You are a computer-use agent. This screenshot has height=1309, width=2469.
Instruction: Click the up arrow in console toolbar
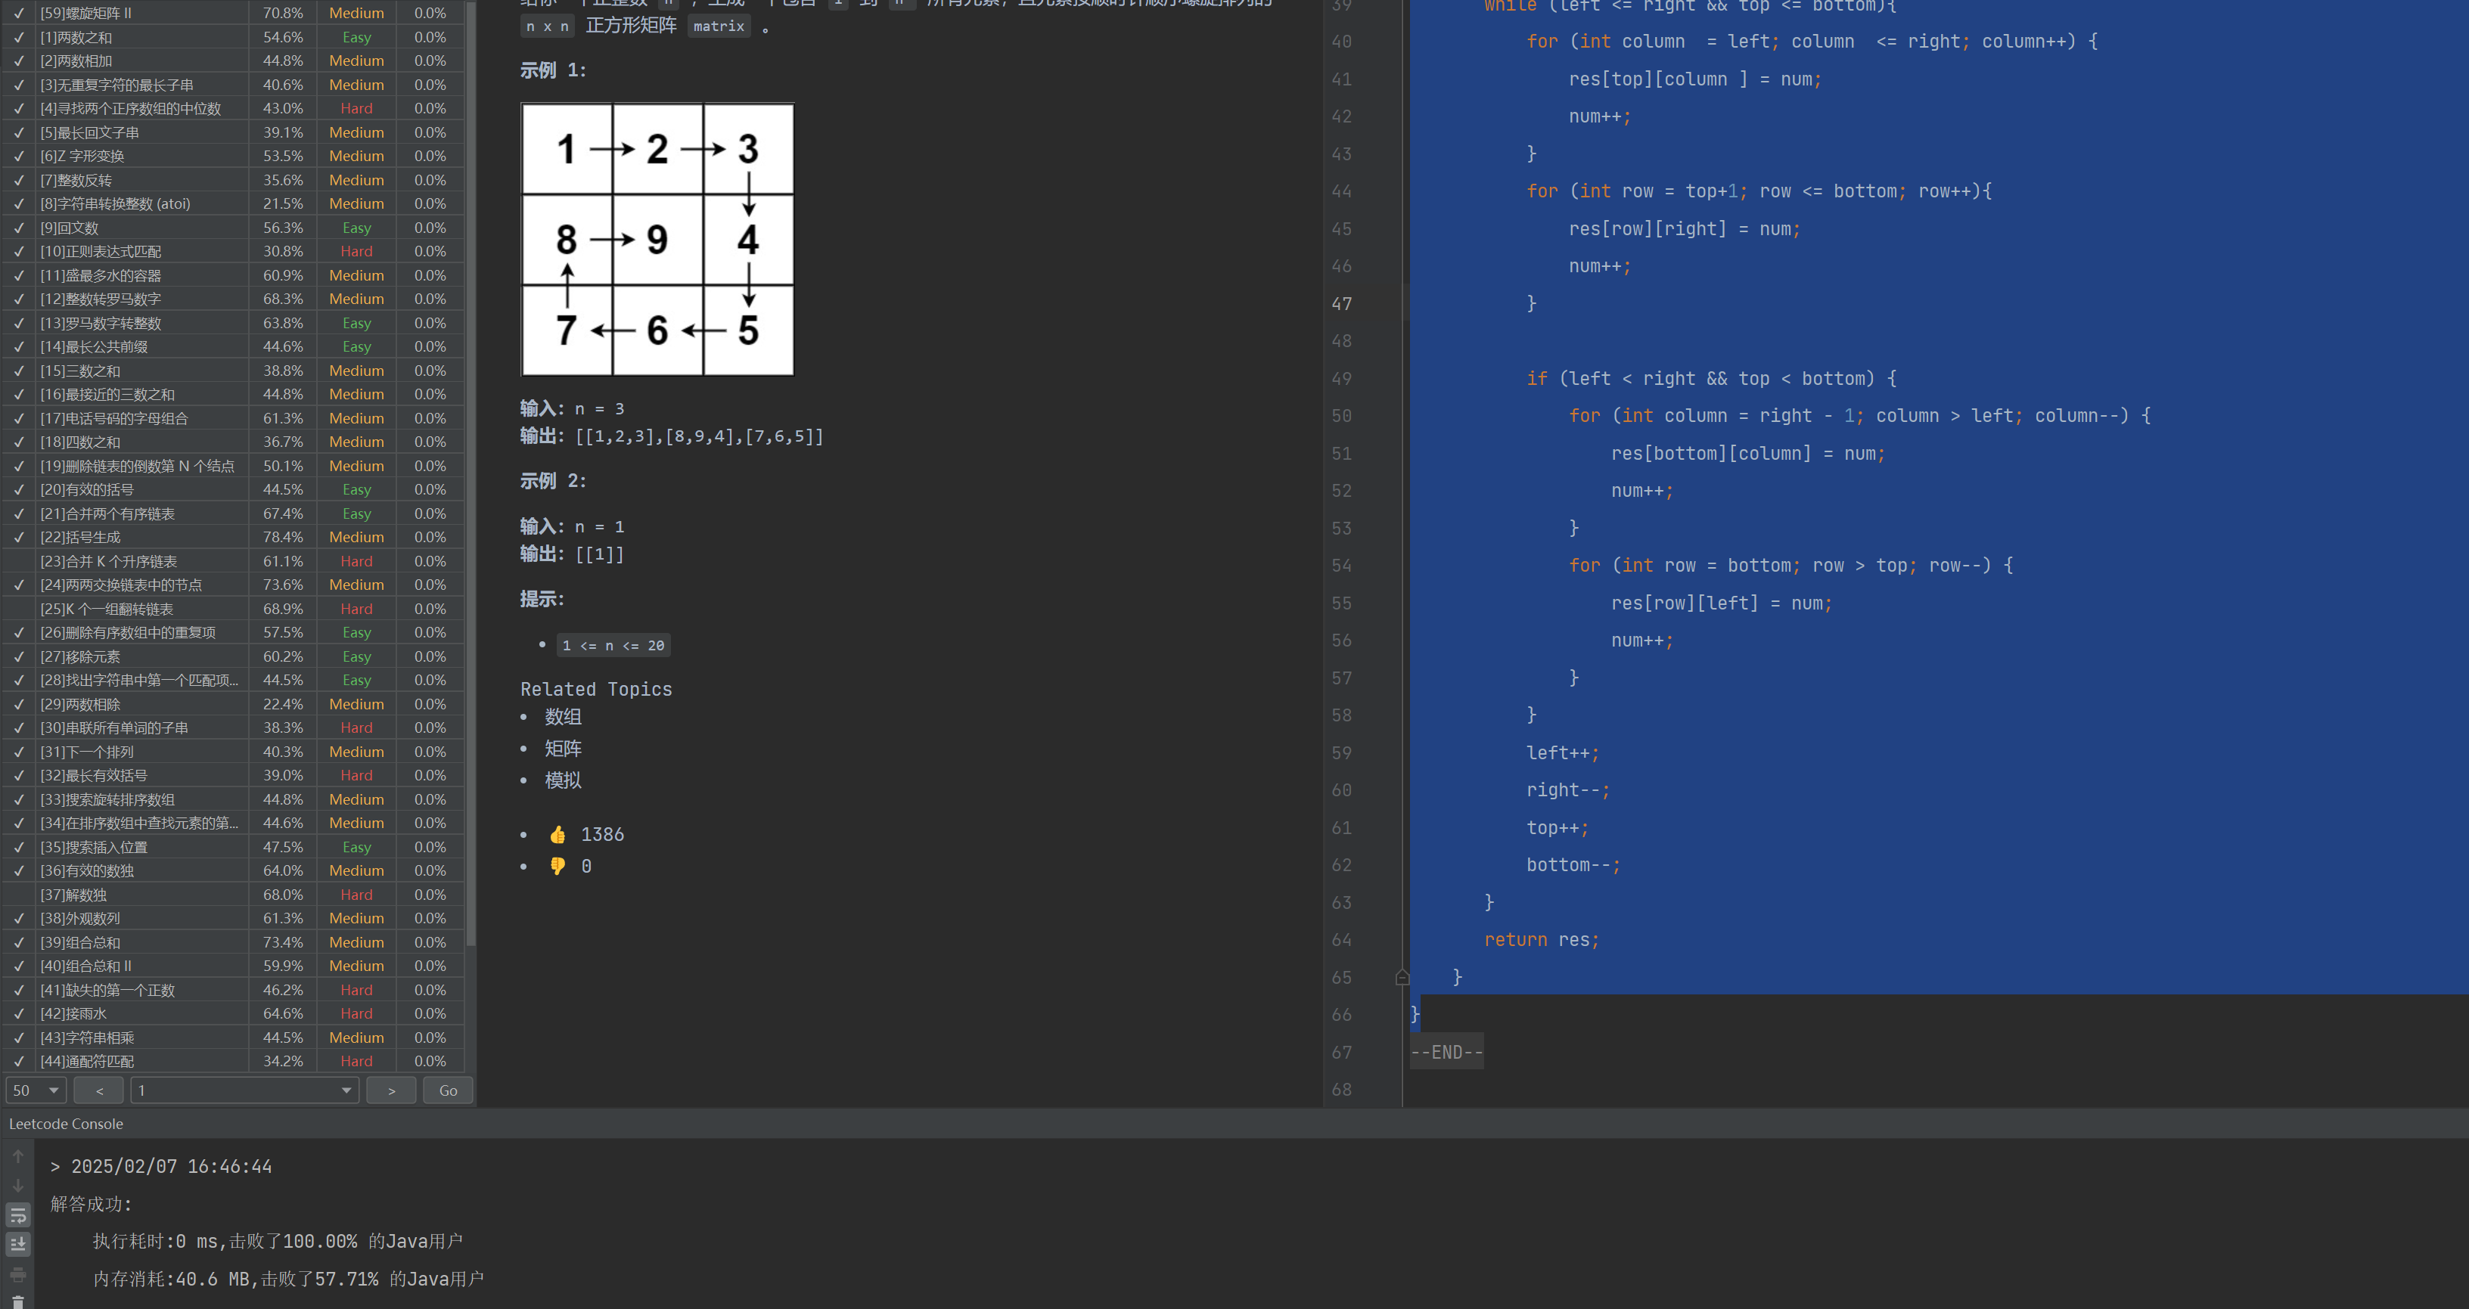(x=17, y=1157)
